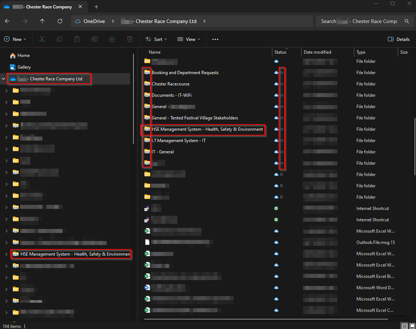Click link status icon for Documents - IT-WiFi
Screen dimensions: 416x329
pos(282,95)
